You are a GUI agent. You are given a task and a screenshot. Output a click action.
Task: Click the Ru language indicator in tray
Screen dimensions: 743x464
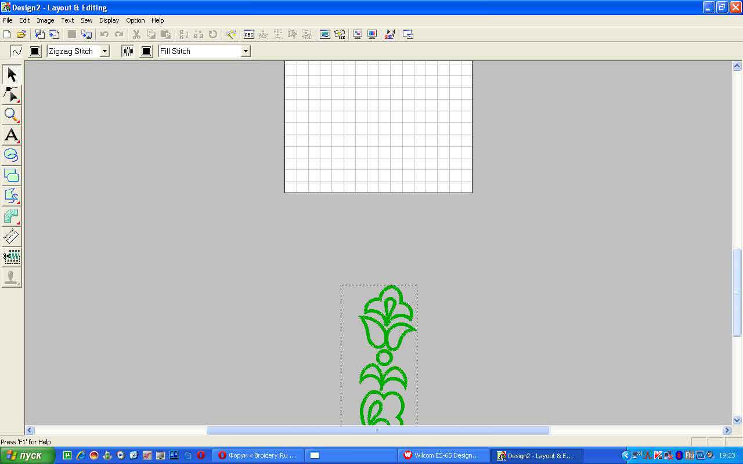(690, 455)
